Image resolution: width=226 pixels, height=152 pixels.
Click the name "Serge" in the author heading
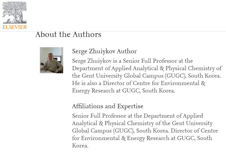(x=80, y=51)
